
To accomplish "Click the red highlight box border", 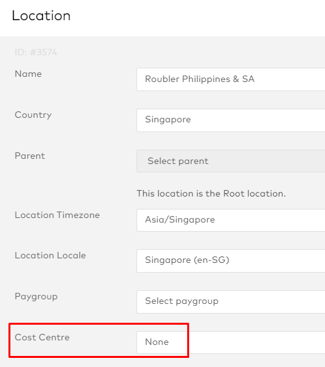I will coord(99,324).
